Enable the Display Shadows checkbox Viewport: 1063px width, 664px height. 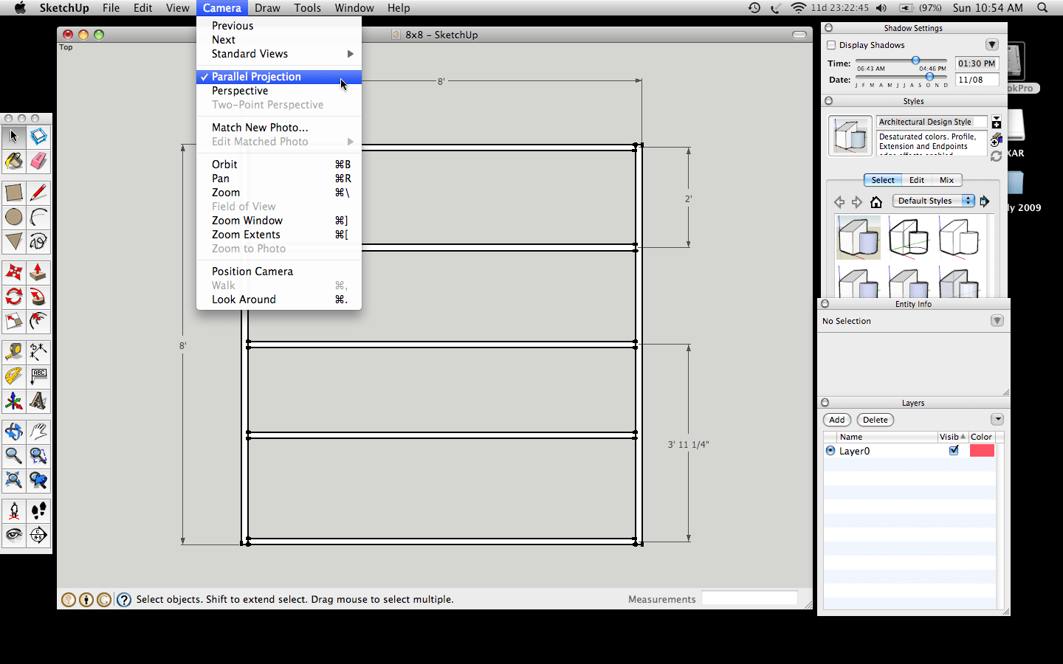point(831,45)
